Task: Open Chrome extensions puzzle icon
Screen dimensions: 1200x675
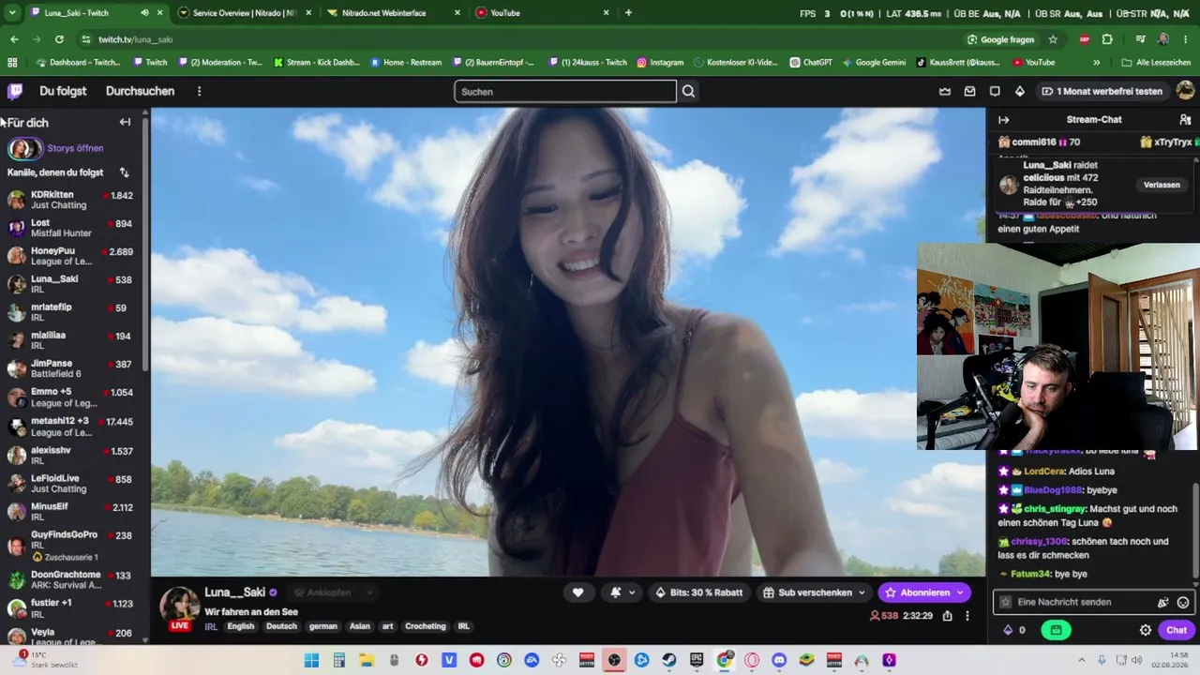Action: point(1107,39)
